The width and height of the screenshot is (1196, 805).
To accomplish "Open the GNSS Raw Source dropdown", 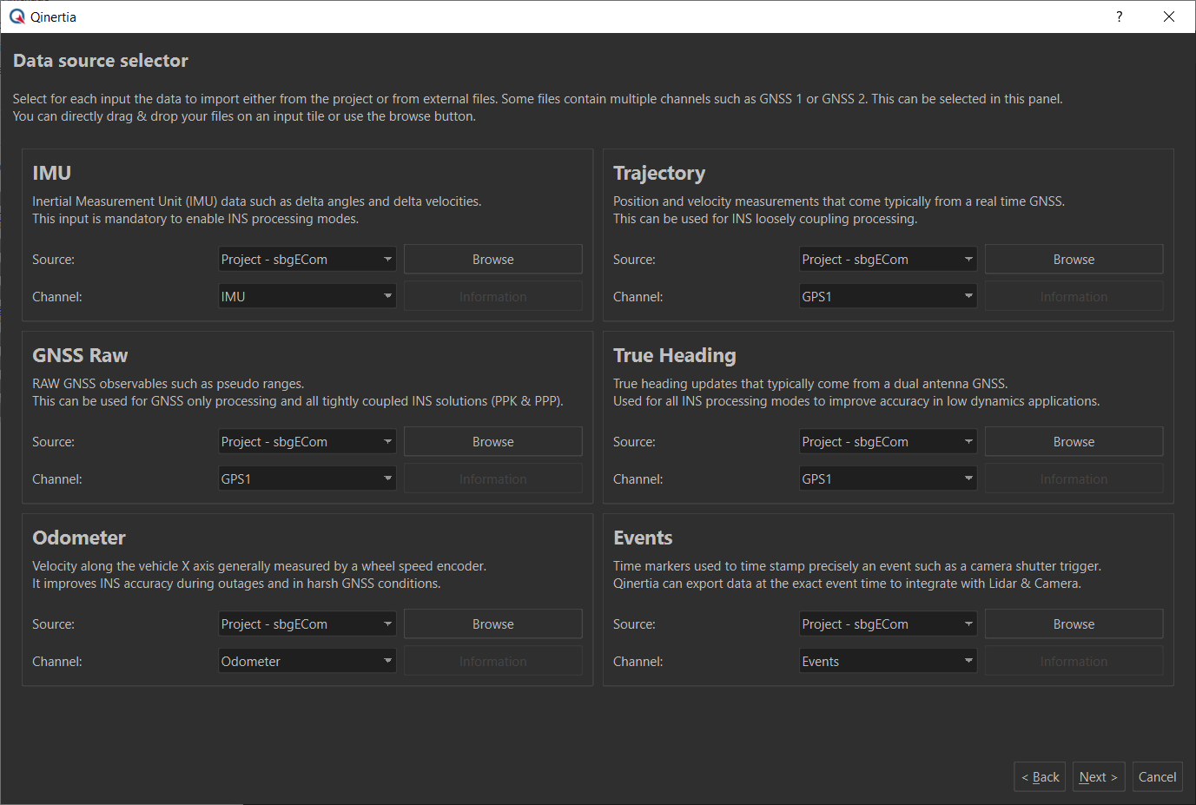I will pyautogui.click(x=307, y=442).
